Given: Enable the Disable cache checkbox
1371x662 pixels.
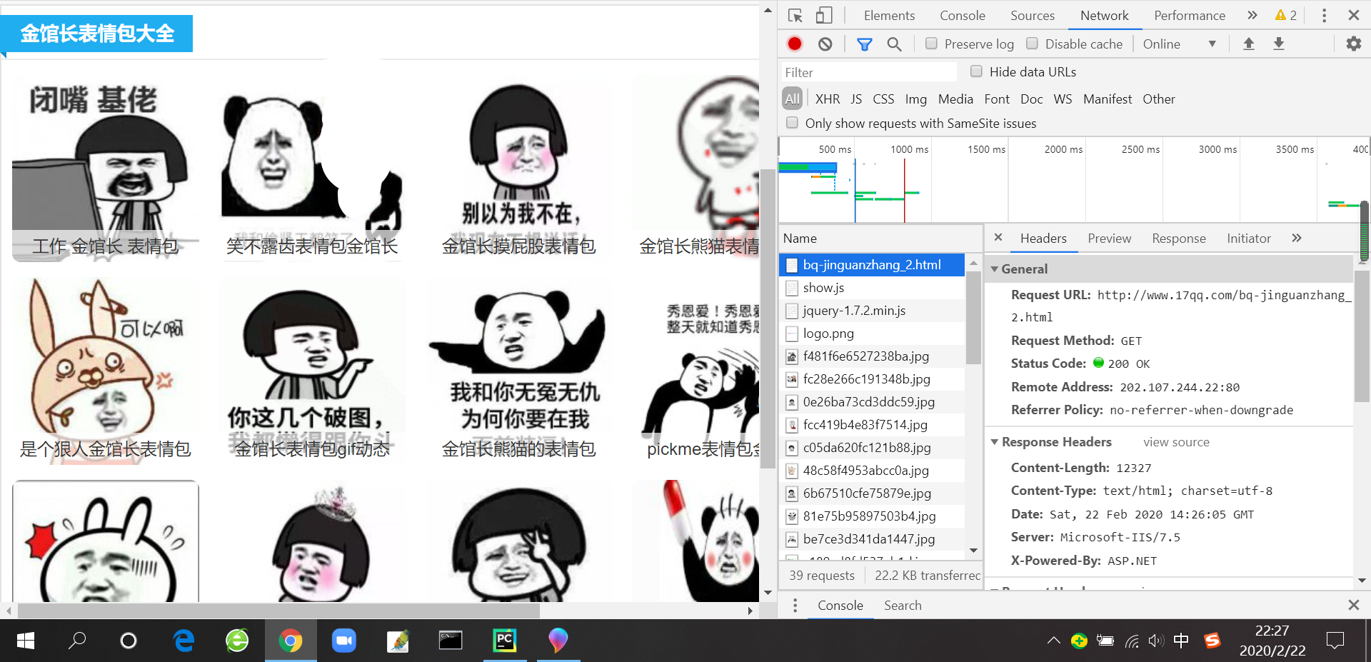Looking at the screenshot, I should (x=1033, y=44).
